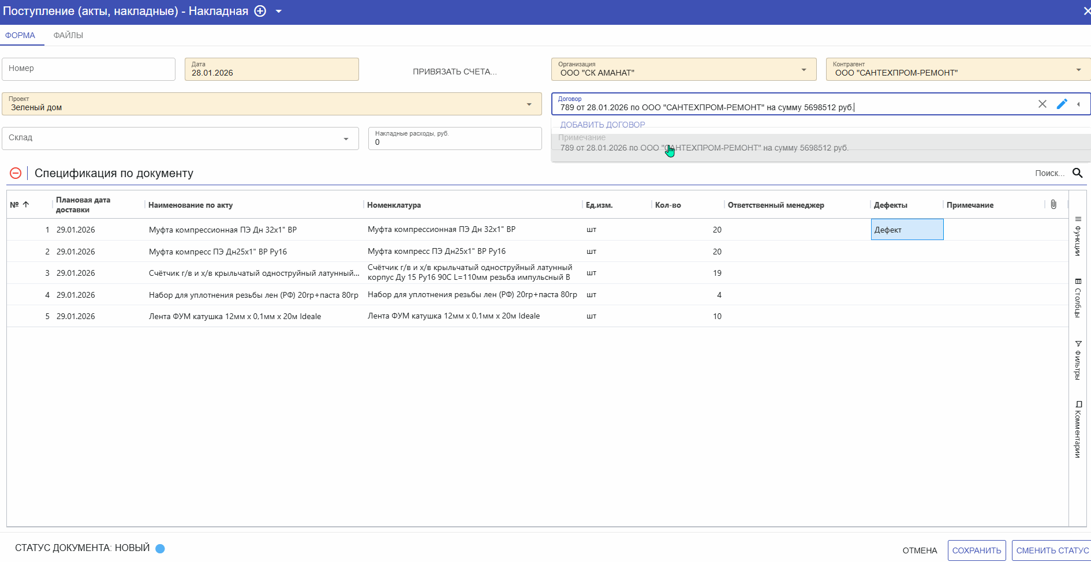
Task: Click the search magnifier icon in the specification
Action: tap(1077, 173)
